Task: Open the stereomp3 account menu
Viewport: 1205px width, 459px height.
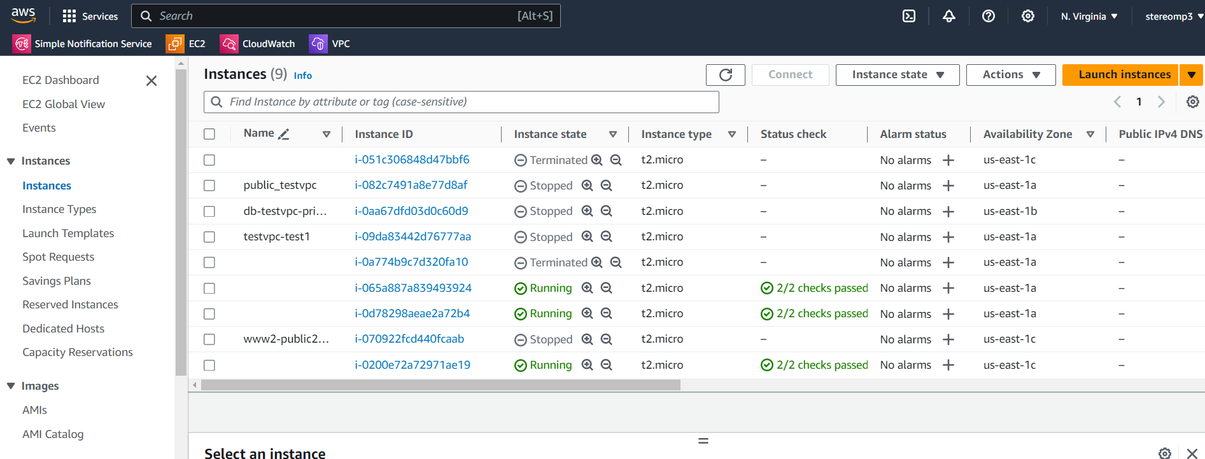Action: coord(1174,16)
